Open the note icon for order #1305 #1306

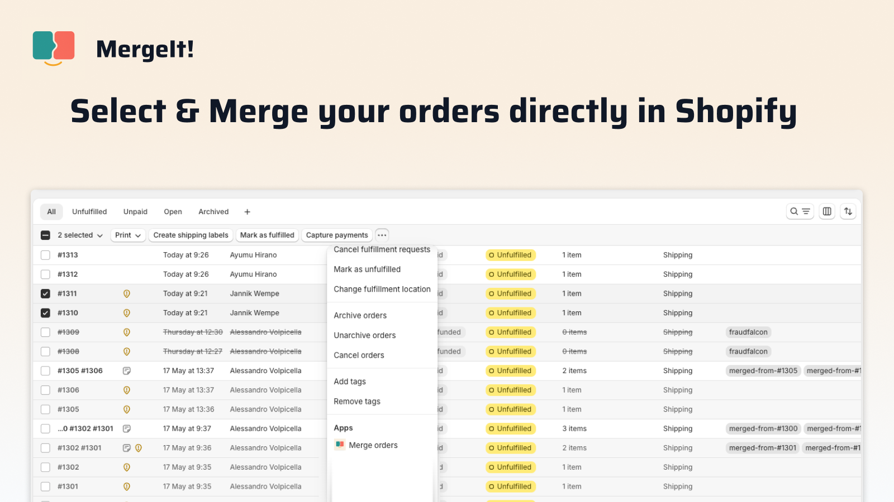click(127, 371)
